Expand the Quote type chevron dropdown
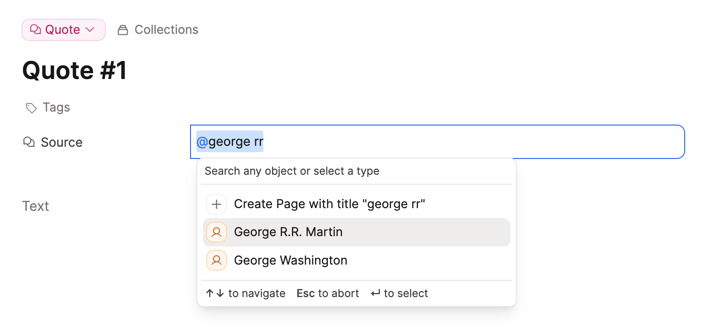The image size is (715, 335). point(90,30)
